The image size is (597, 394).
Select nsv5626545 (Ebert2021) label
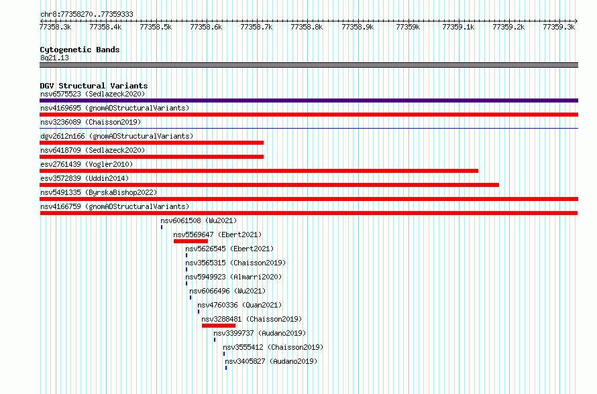(229, 249)
